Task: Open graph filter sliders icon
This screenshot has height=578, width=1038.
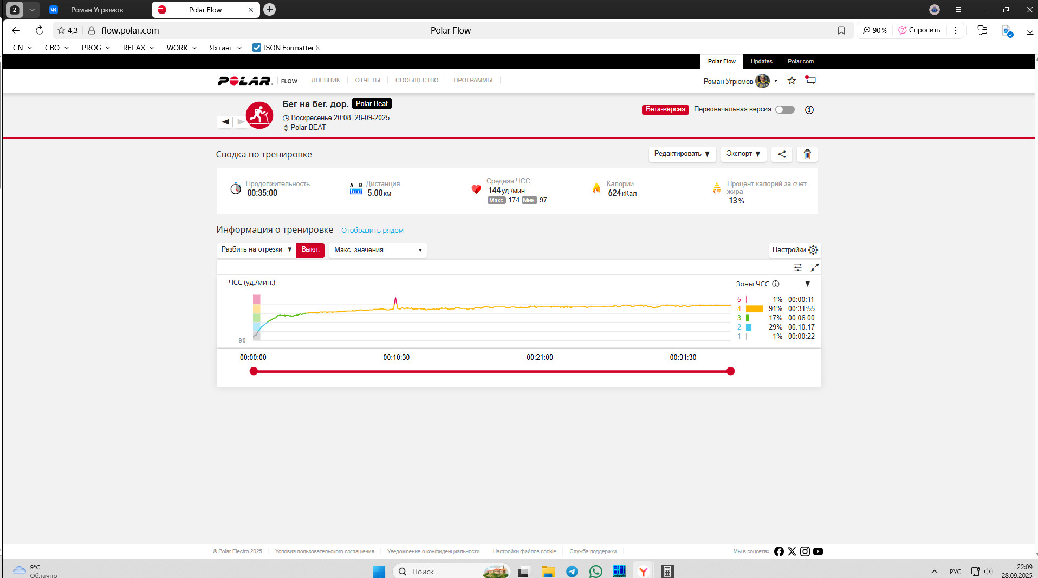Action: [x=798, y=267]
